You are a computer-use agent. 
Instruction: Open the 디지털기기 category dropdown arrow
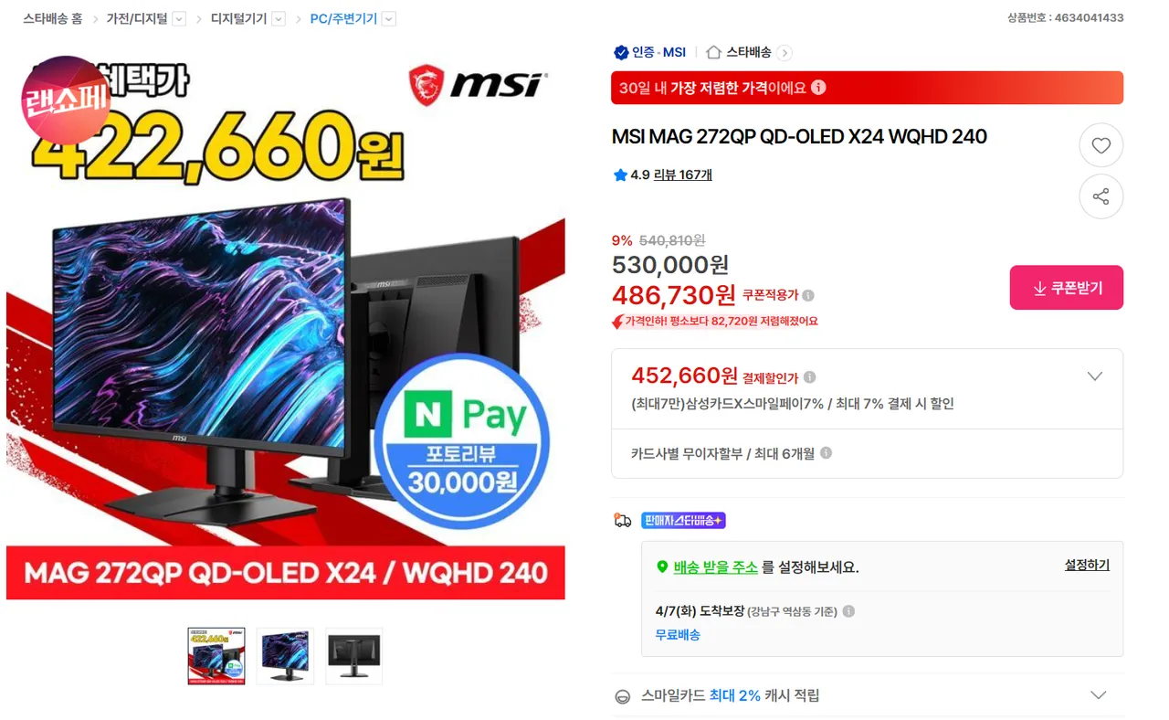point(279,19)
